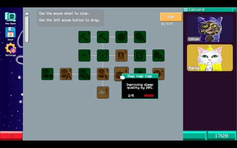Click the UFO icon above the zoom slider
The height and width of the screenshot is (148, 237).
27,14
